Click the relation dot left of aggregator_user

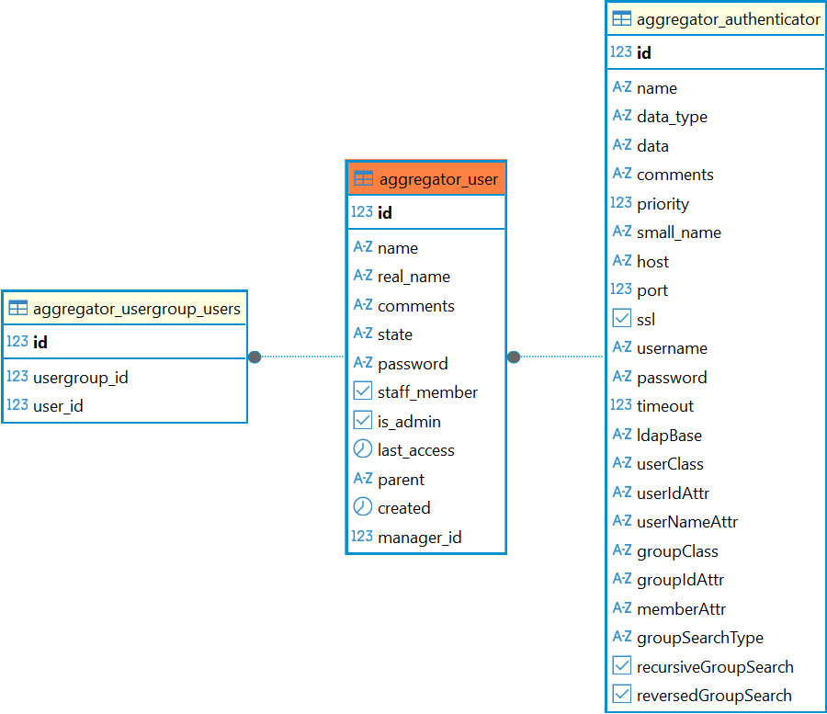coord(255,357)
